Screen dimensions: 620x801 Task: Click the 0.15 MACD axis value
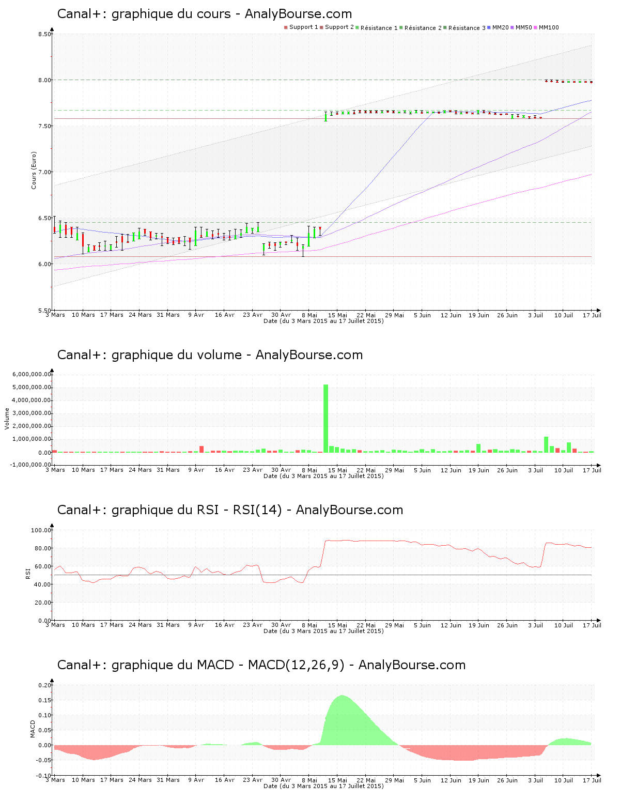(x=46, y=700)
